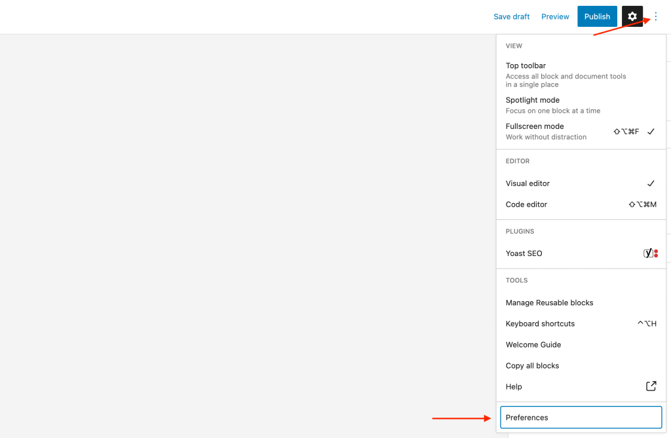The image size is (671, 438).
Task: Preview the current post
Action: [555, 16]
